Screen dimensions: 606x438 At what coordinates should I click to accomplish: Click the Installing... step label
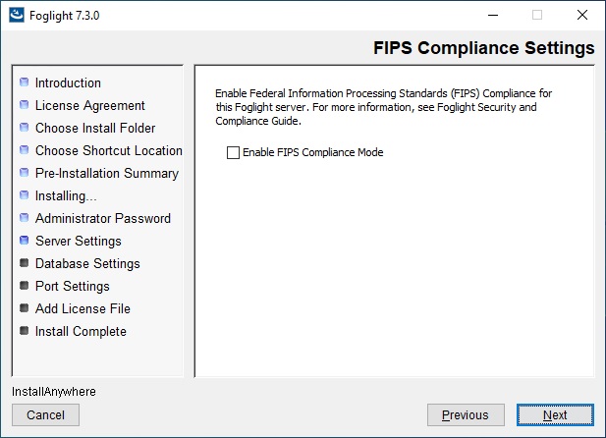(66, 196)
